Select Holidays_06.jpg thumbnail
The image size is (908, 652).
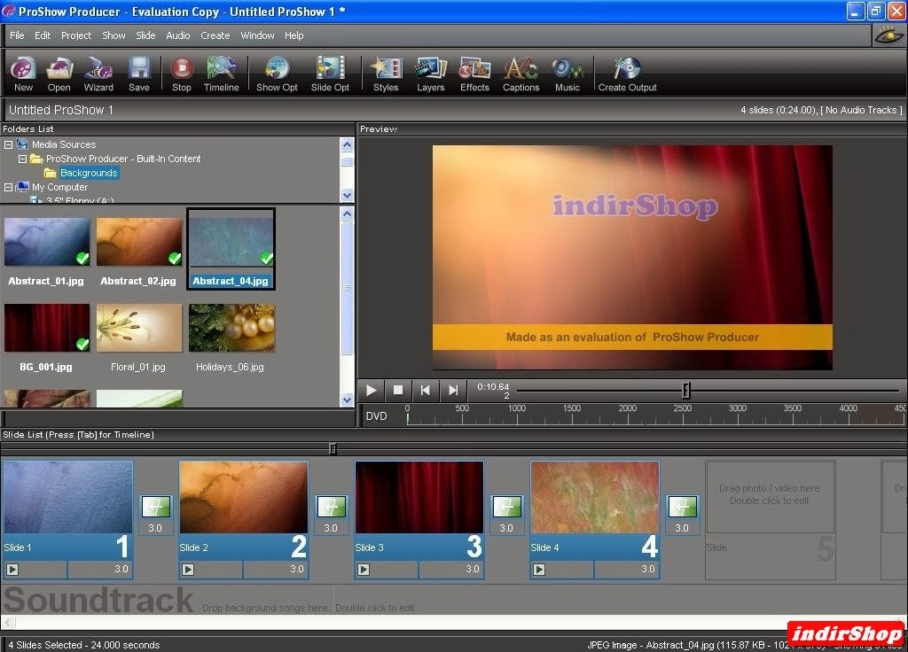click(x=231, y=328)
